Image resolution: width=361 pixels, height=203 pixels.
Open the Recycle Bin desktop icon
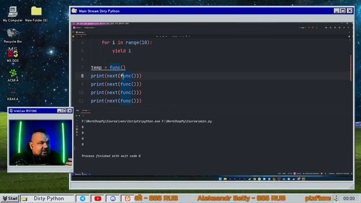(x=12, y=36)
